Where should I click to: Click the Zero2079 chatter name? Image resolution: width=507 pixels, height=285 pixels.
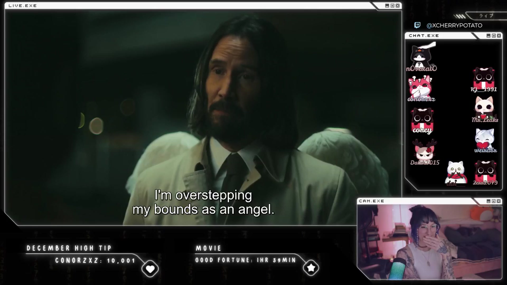[485, 183]
